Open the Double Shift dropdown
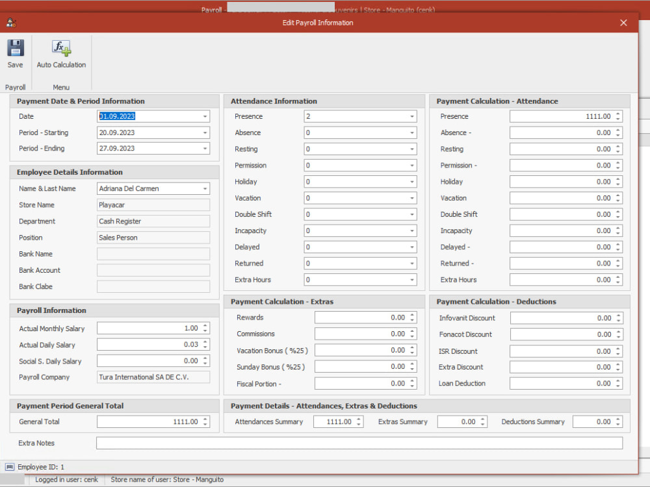The height and width of the screenshot is (487, 650). (x=411, y=214)
